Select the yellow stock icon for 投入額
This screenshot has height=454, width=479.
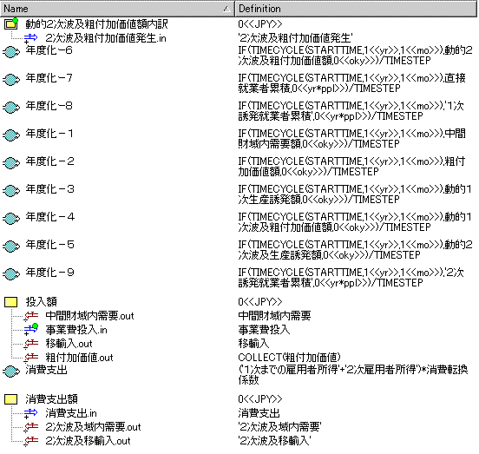(x=11, y=302)
